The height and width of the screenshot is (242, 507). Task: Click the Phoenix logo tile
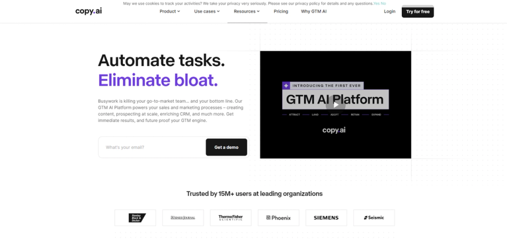click(x=278, y=218)
